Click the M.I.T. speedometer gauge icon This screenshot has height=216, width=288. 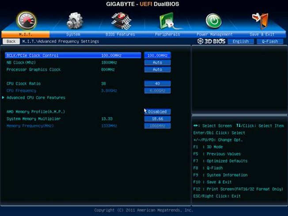pos(27,21)
